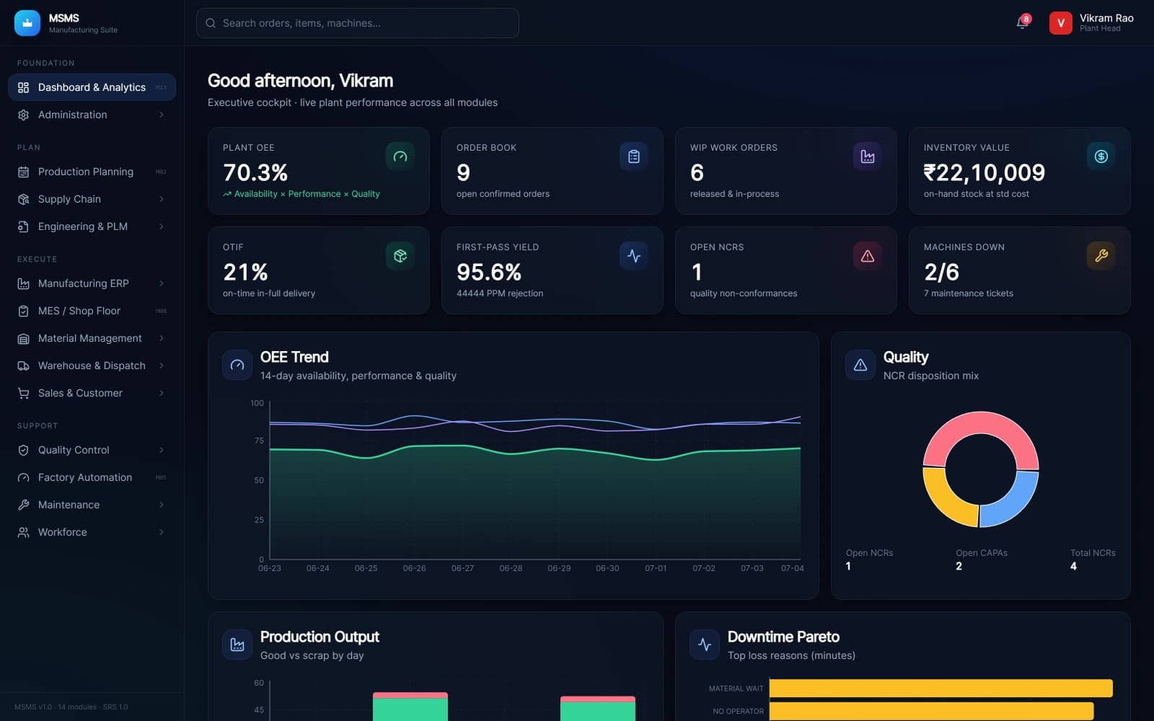Image resolution: width=1154 pixels, height=721 pixels.
Task: Open the Order Book value 9
Action: [463, 172]
